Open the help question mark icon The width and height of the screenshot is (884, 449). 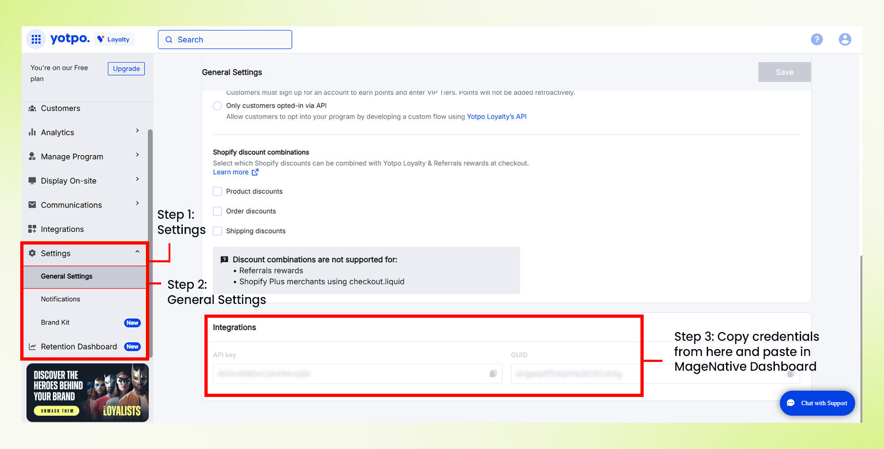coord(817,39)
